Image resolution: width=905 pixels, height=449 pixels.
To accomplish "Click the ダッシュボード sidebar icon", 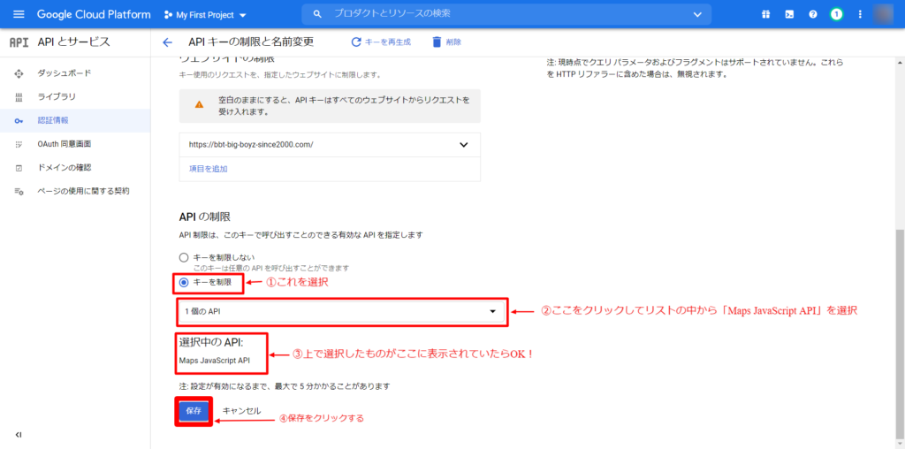I will [x=19, y=73].
